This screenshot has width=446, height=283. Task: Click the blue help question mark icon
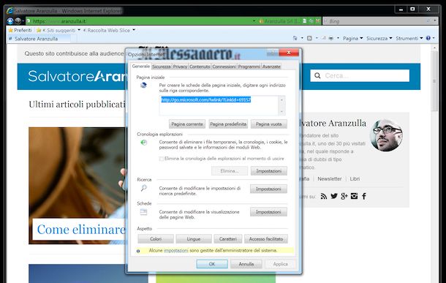pyautogui.click(x=428, y=38)
